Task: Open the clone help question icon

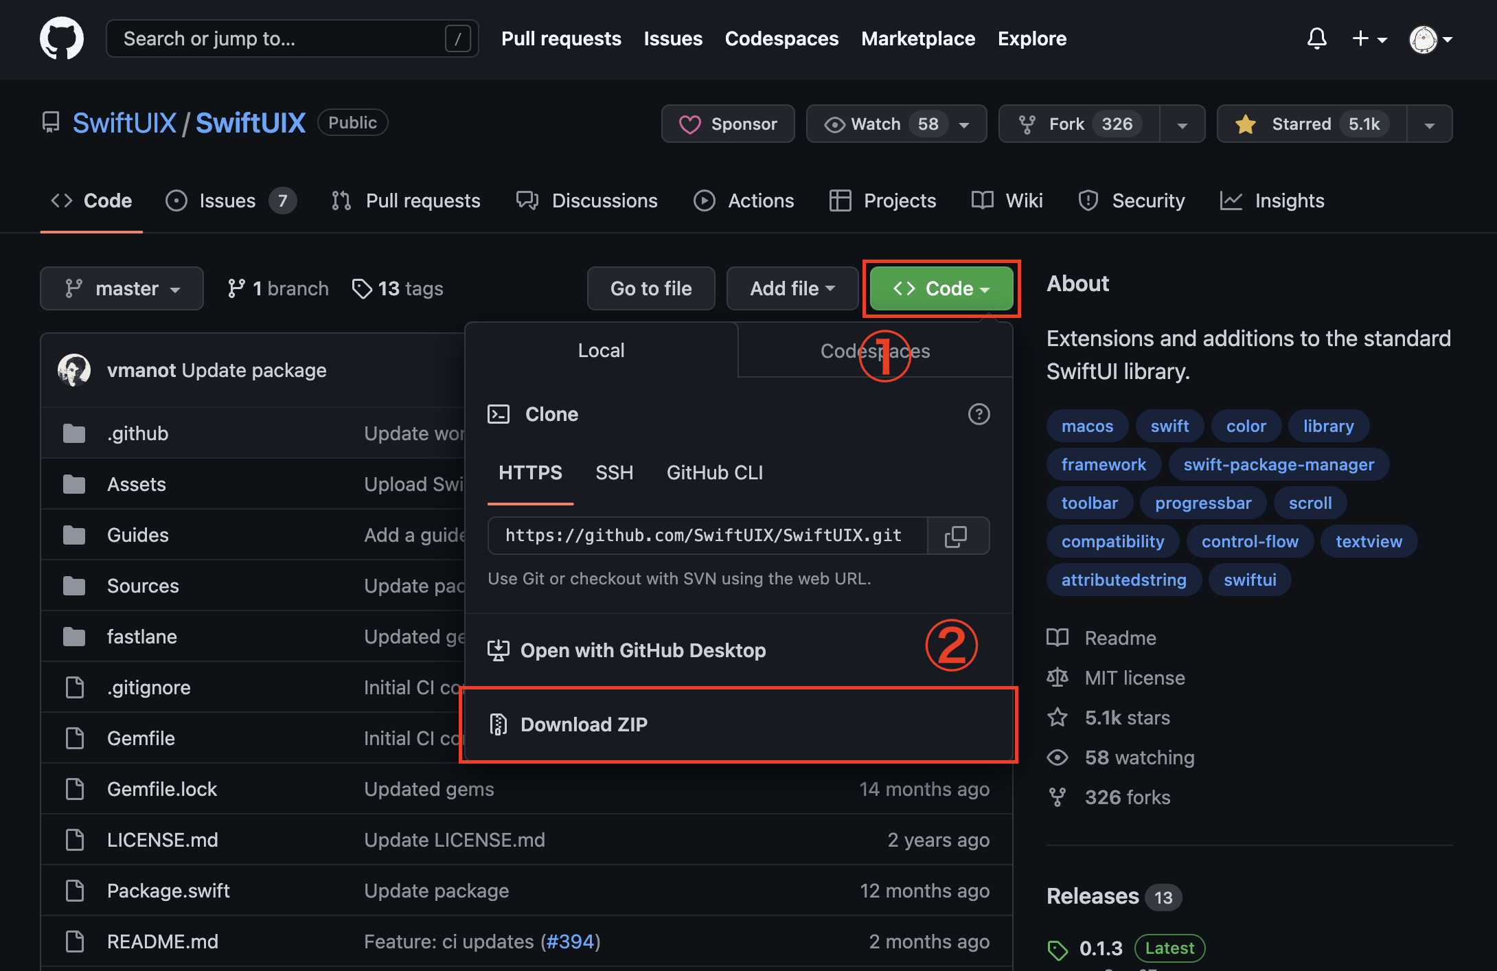Action: [979, 414]
